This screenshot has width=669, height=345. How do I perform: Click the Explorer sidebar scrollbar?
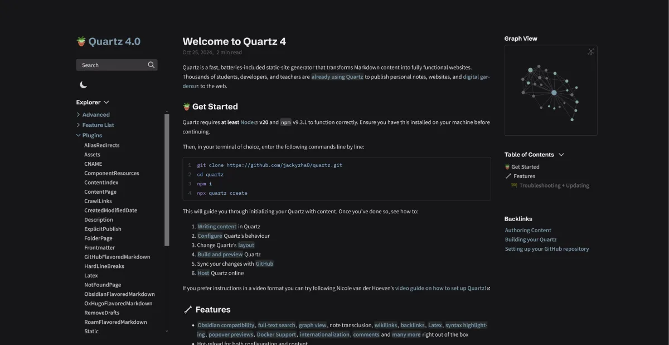click(x=167, y=179)
